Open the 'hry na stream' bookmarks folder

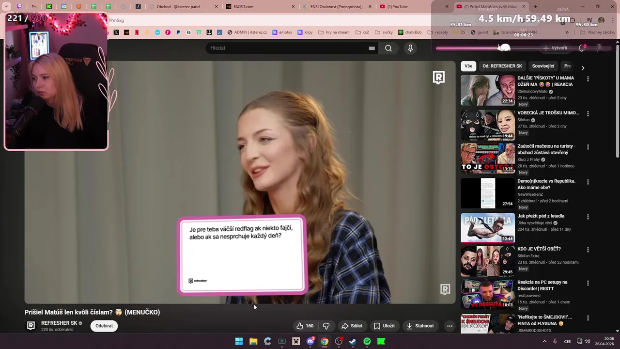click(334, 32)
